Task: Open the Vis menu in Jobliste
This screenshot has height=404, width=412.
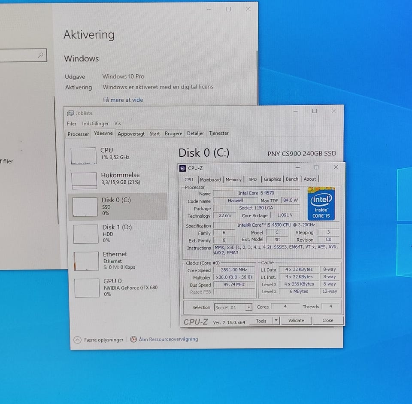Action: point(118,123)
